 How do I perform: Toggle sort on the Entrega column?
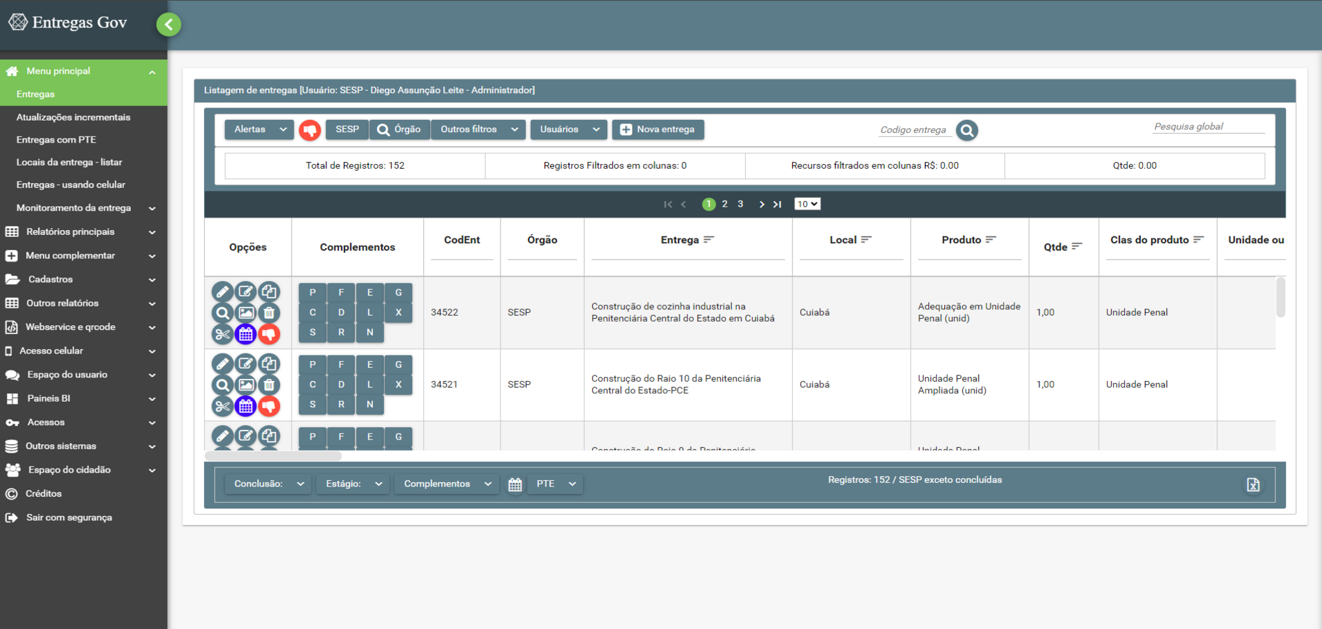(x=709, y=240)
